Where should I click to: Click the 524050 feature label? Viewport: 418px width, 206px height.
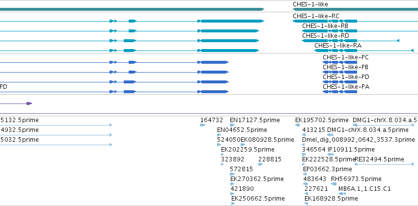tap(229, 140)
